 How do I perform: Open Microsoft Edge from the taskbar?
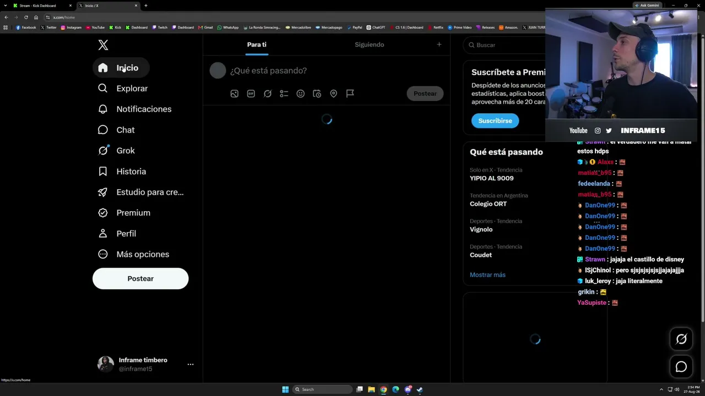[x=395, y=389]
